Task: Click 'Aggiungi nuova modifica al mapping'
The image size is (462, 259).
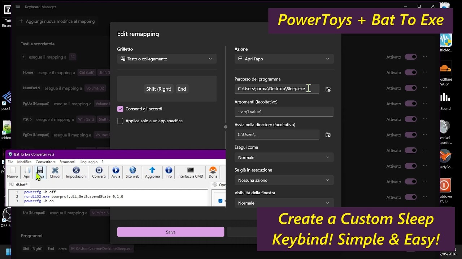Action: 57,21
